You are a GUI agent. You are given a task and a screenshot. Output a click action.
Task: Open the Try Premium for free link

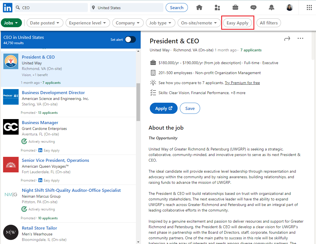(242, 82)
